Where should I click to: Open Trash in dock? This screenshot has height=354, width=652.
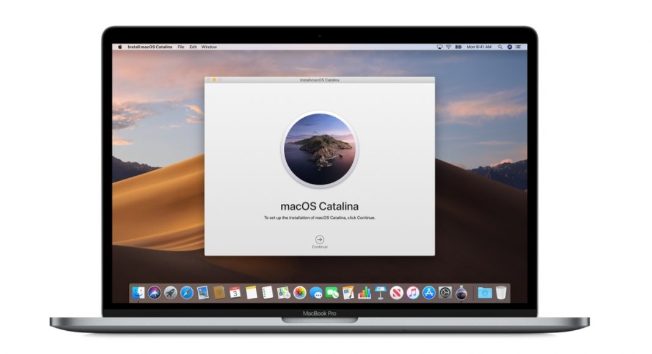[501, 293]
